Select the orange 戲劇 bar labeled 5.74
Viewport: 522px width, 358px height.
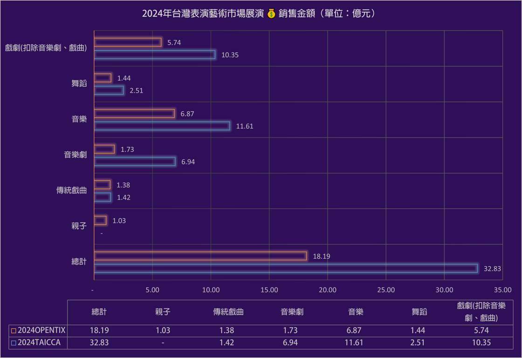click(x=128, y=42)
